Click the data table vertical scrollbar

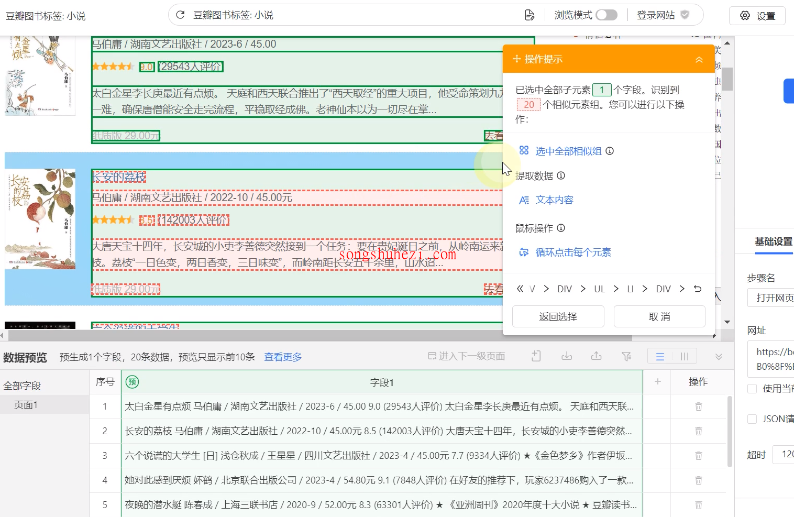pyautogui.click(x=730, y=432)
